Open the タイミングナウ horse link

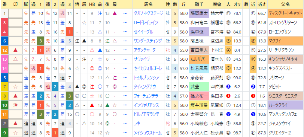coord(145,86)
